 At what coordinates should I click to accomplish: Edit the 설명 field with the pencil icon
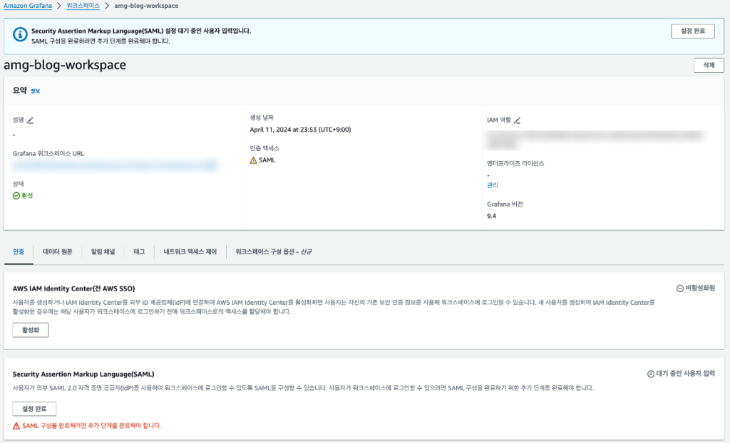pos(30,120)
